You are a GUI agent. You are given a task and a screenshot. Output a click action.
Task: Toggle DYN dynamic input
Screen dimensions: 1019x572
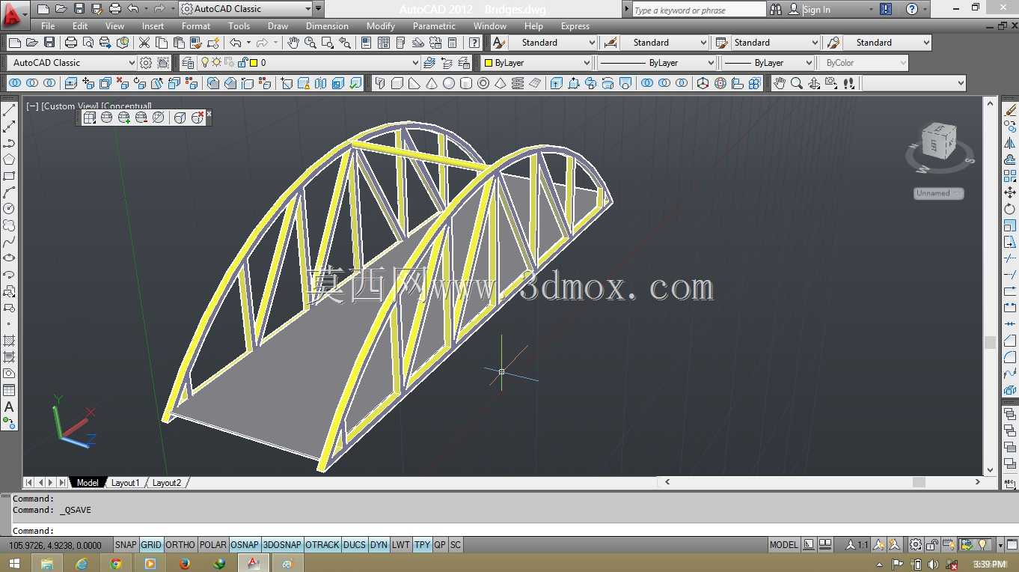pos(379,545)
